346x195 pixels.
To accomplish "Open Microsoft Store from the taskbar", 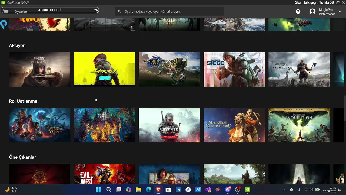I will pos(168,190).
